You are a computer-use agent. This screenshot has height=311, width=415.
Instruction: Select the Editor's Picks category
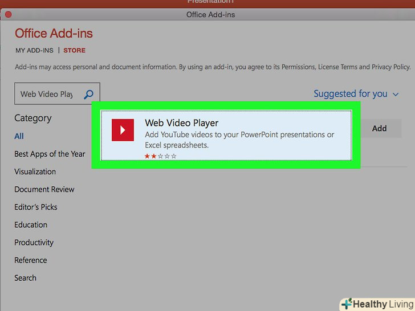pyautogui.click(x=36, y=207)
